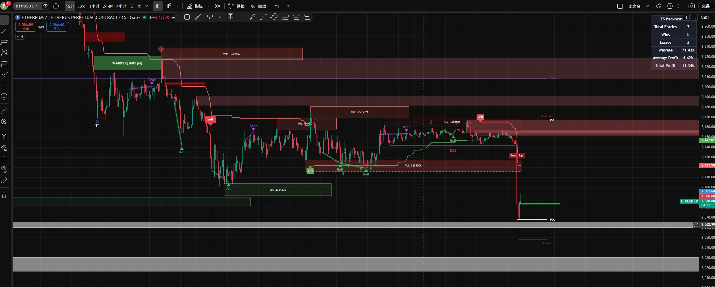
Task: Grab the floating drawing toolbar drag handle
Action: click(178, 17)
